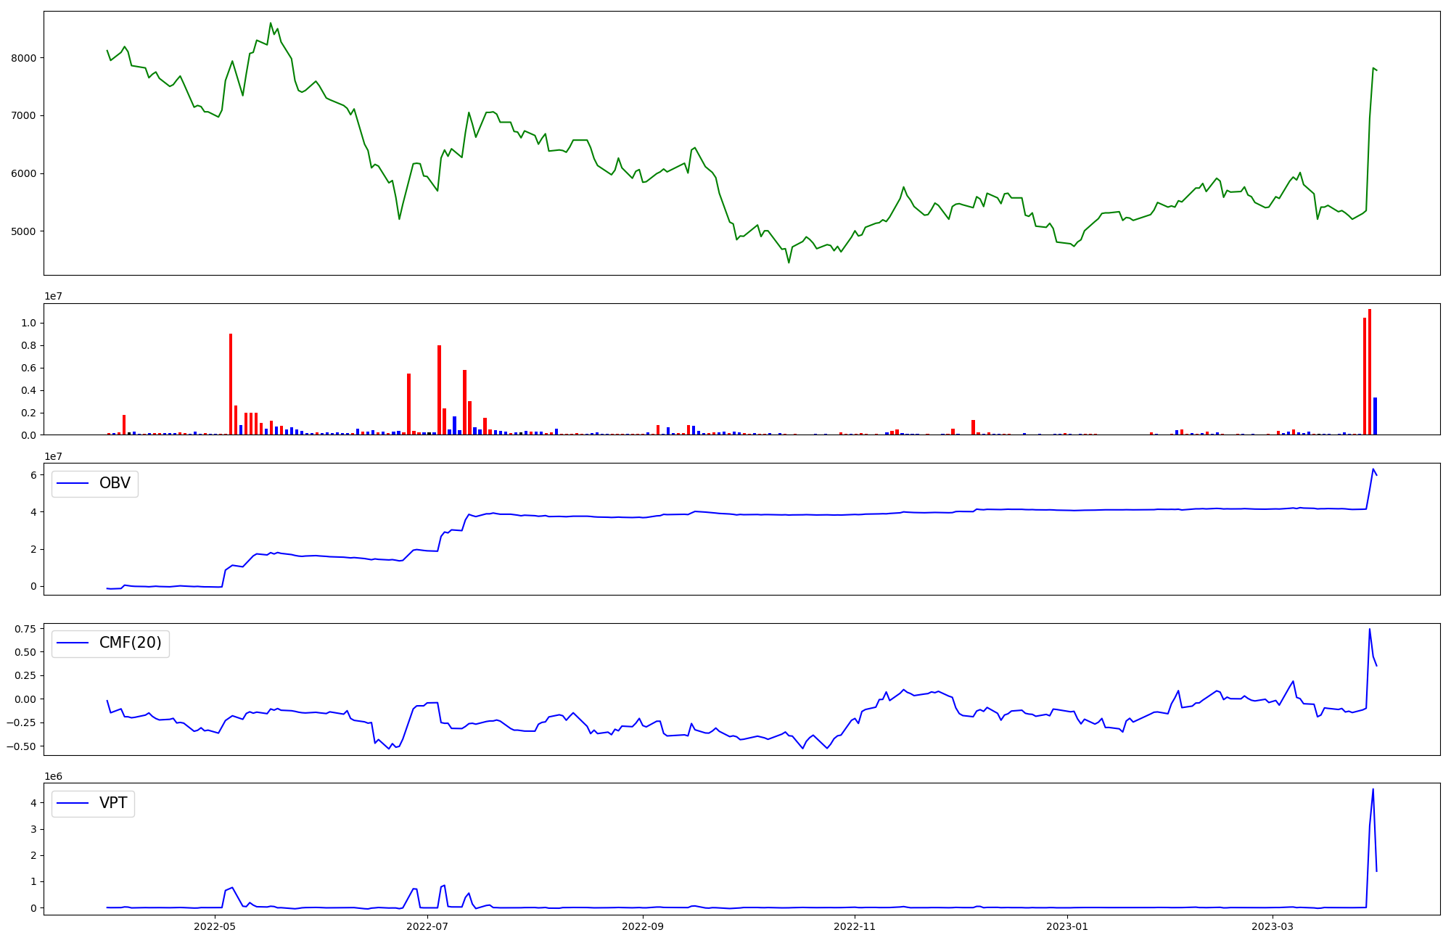Click the 2022-05 x-axis date label

215,926
